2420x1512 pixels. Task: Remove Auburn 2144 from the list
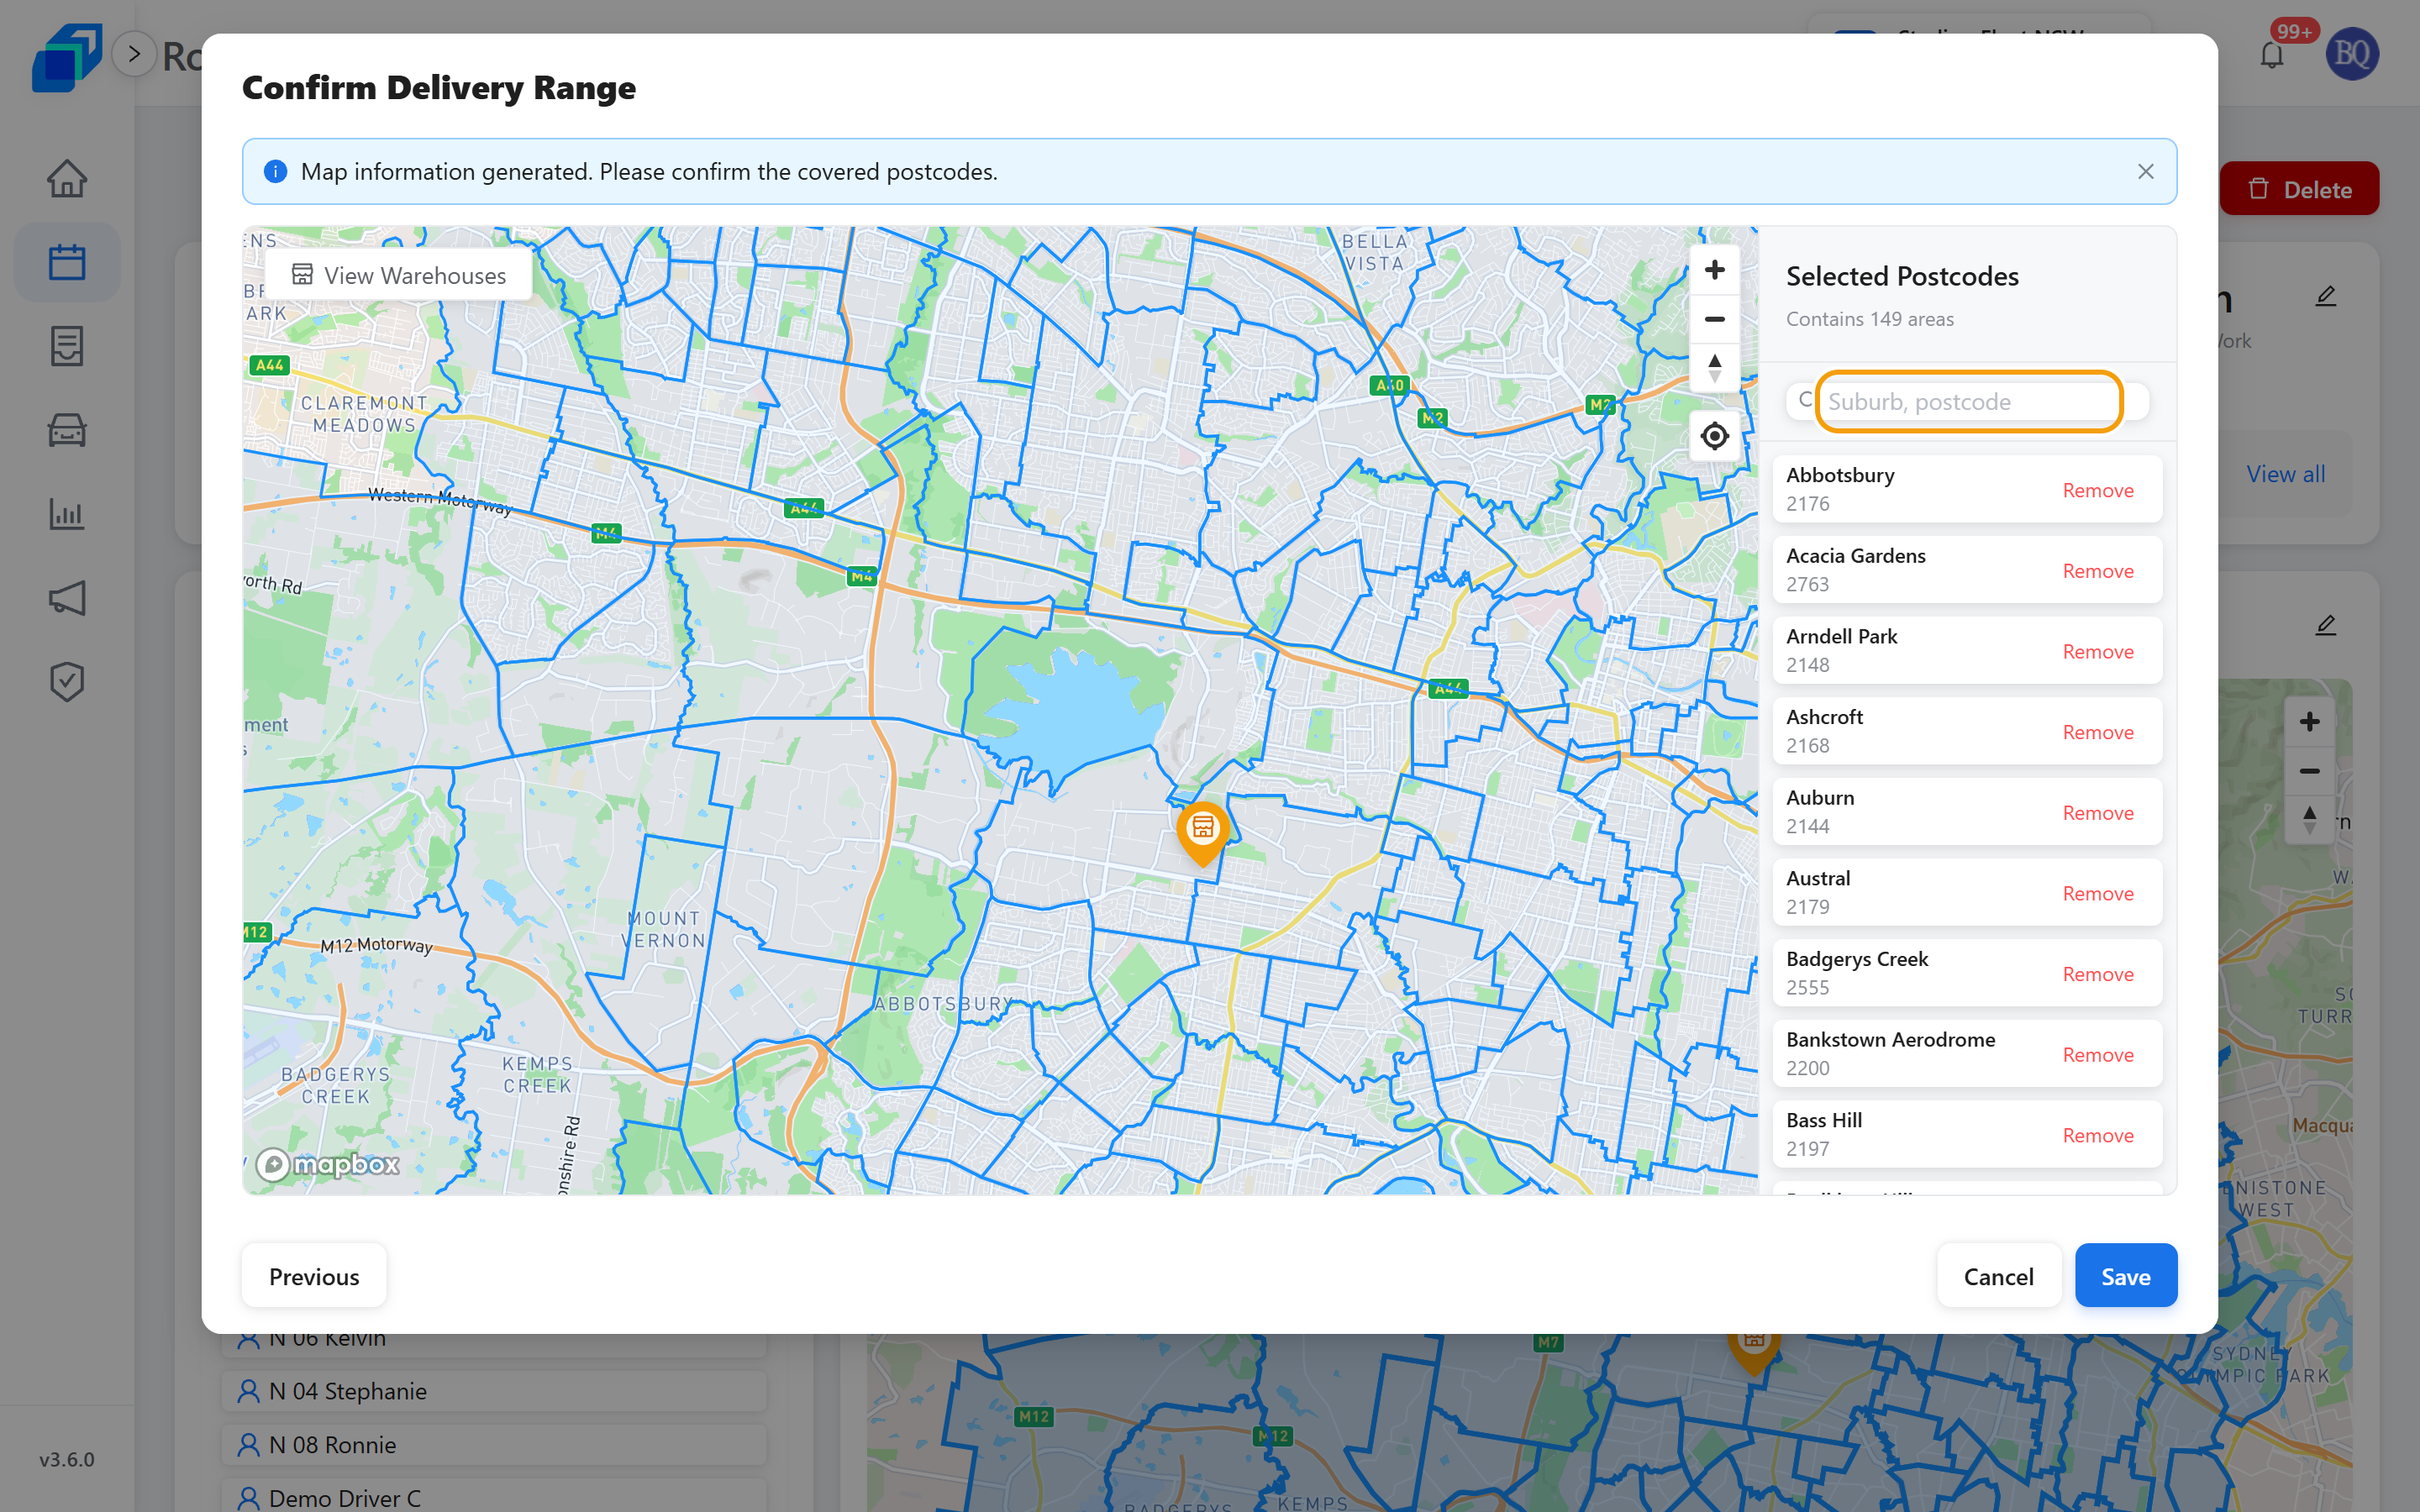click(x=2097, y=813)
